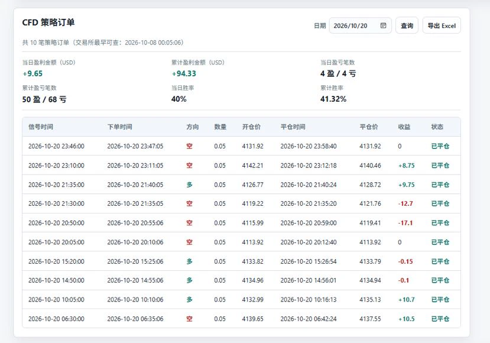490x343 pixels.
Task: Sort by 下单时间 column header
Action: (x=119, y=127)
